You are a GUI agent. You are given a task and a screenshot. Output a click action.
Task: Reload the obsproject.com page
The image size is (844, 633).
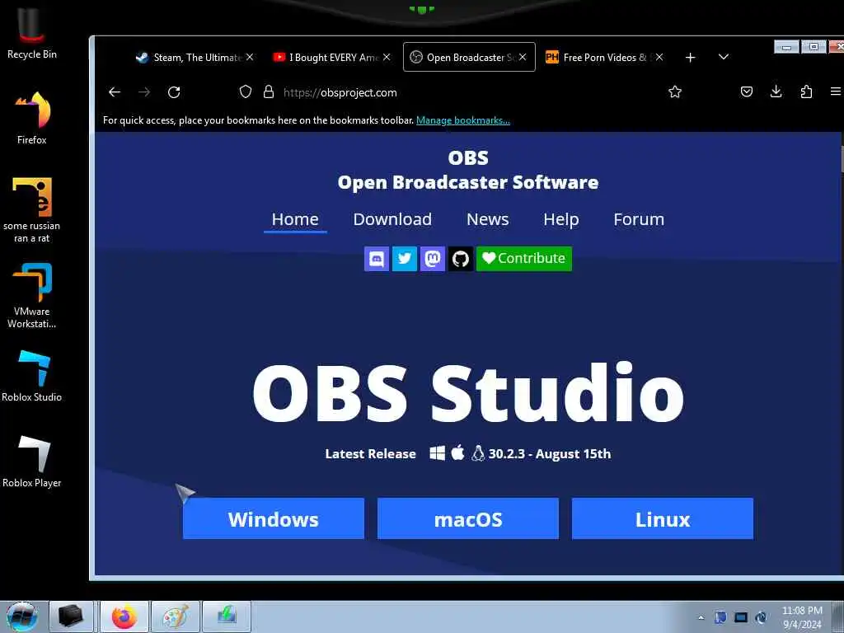pyautogui.click(x=174, y=92)
